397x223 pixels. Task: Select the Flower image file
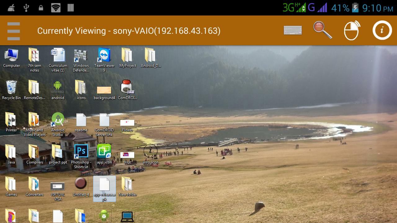[127, 122]
